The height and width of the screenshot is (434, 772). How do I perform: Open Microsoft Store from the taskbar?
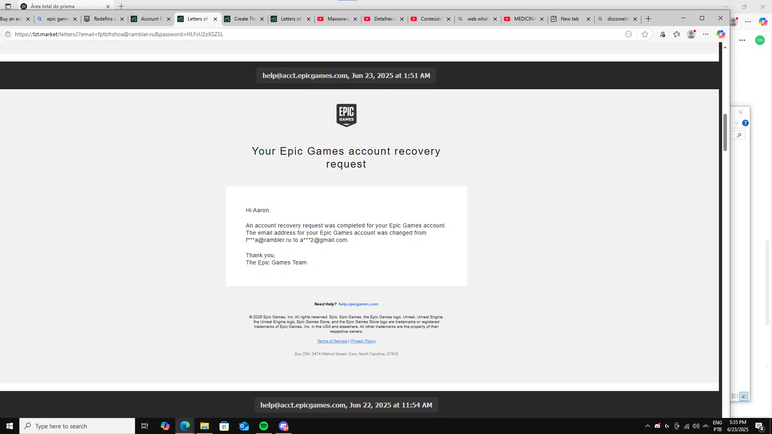224,426
